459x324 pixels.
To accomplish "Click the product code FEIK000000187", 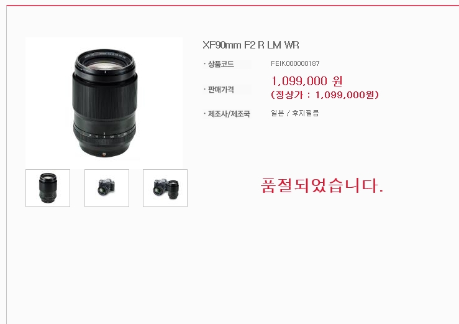I will pos(295,63).
